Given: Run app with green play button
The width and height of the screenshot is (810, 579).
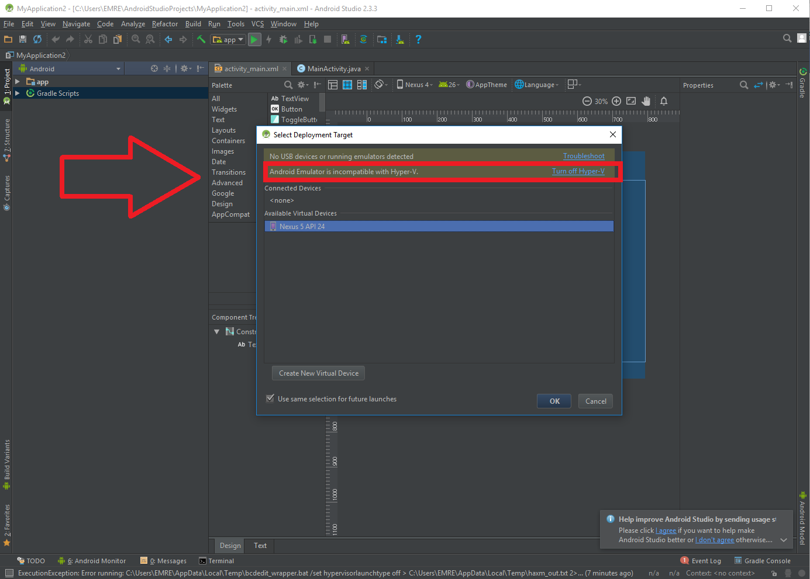Looking at the screenshot, I should click(254, 40).
